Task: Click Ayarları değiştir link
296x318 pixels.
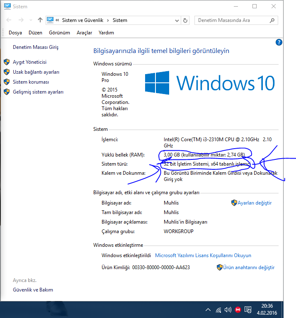Action: 255,203
